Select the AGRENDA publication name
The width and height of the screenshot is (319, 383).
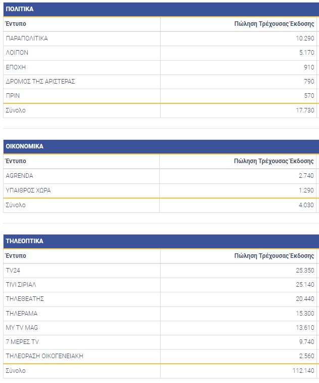19,176
